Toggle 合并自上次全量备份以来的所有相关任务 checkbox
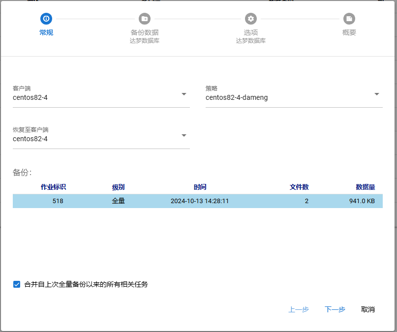 click(17, 284)
